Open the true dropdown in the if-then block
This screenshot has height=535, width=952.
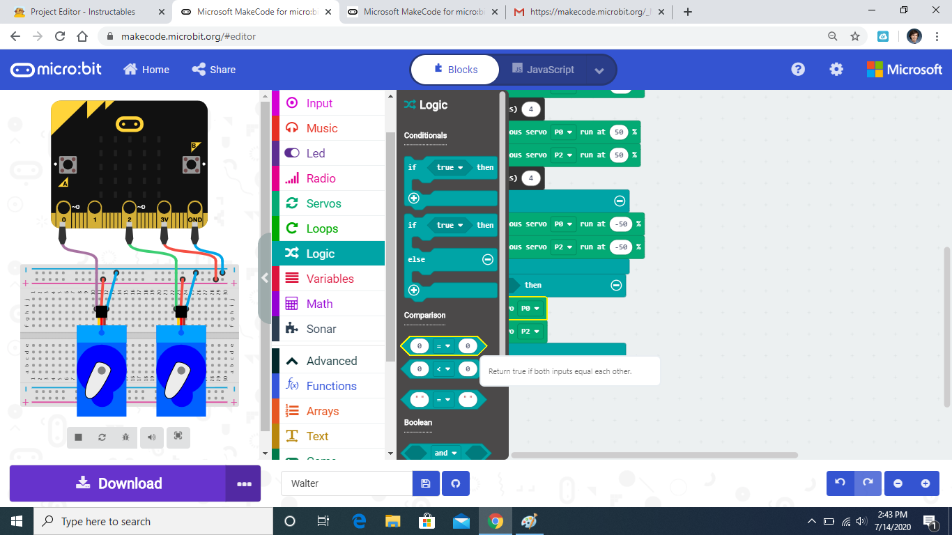[x=450, y=167]
